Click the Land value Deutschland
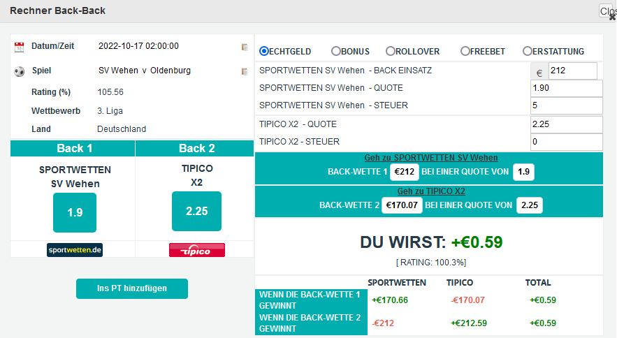Viewport: 617px width, 338px height. (x=122, y=129)
